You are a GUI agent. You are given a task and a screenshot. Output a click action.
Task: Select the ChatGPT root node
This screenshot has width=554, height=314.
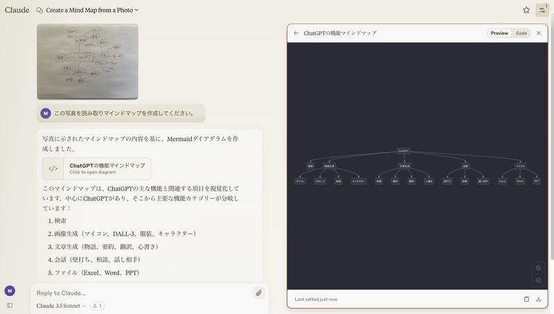(x=403, y=151)
